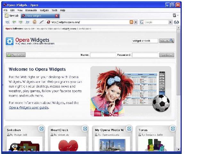Click the widget search input box
Screen dimensions: 205x154
[x=145, y=41]
